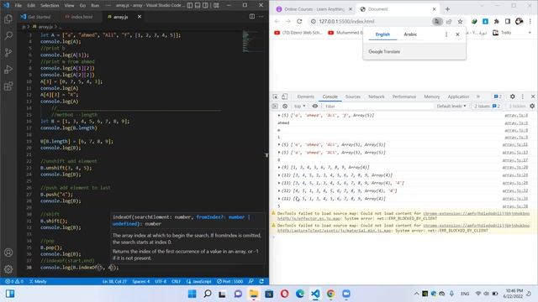Click the DevTools inspect element icon

tap(275, 96)
